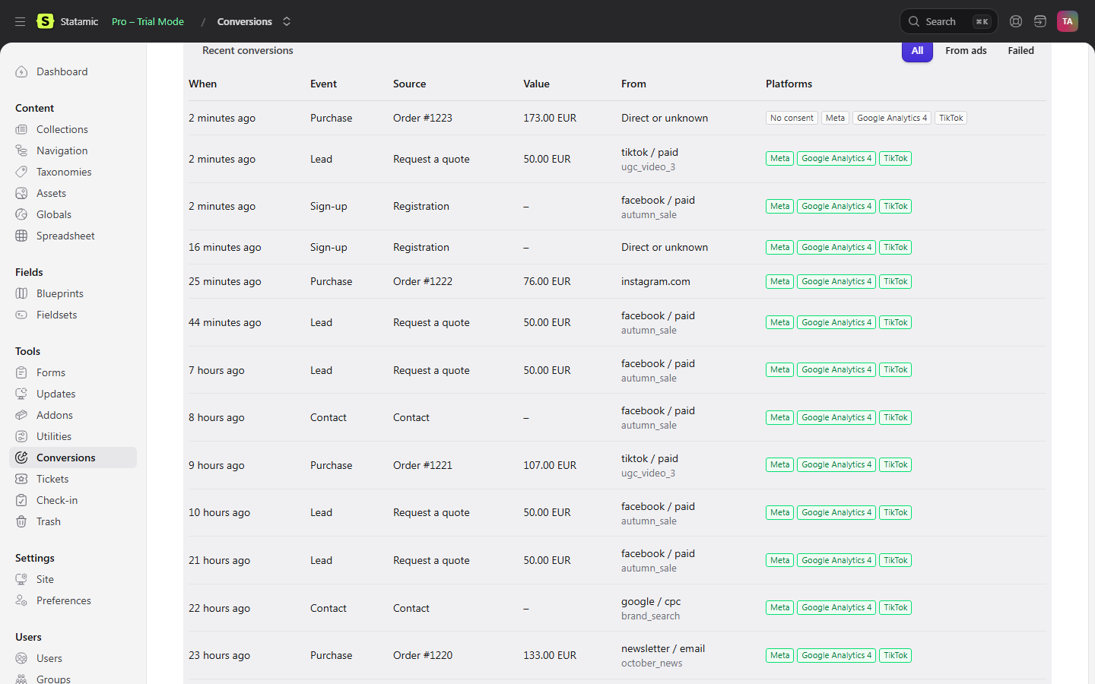The image size is (1095, 684).
Task: Go to Site settings
Action: click(x=73, y=579)
